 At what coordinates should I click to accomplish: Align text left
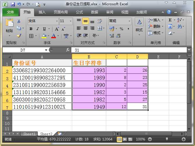pyautogui.click(x=79, y=28)
